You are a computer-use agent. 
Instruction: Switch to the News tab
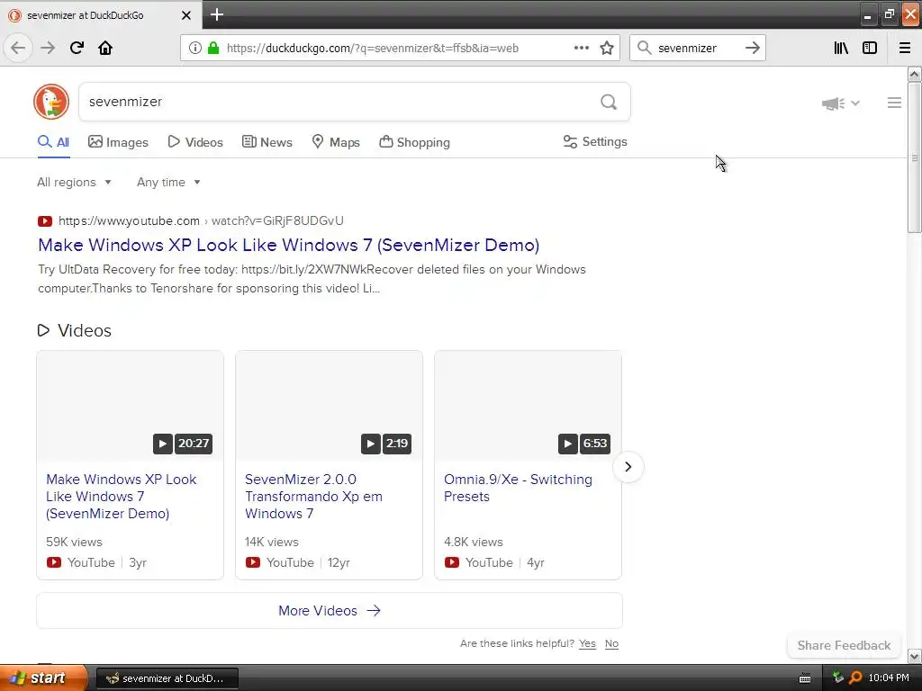click(267, 142)
